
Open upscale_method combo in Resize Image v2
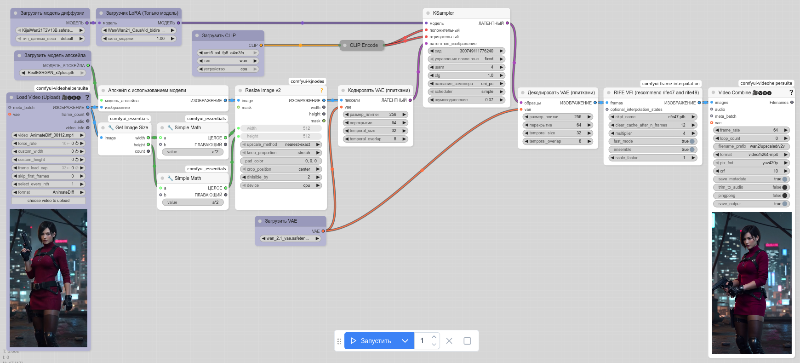(281, 144)
